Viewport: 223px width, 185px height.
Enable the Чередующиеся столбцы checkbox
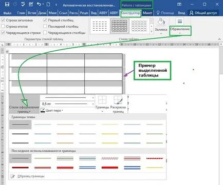click(x=45, y=32)
